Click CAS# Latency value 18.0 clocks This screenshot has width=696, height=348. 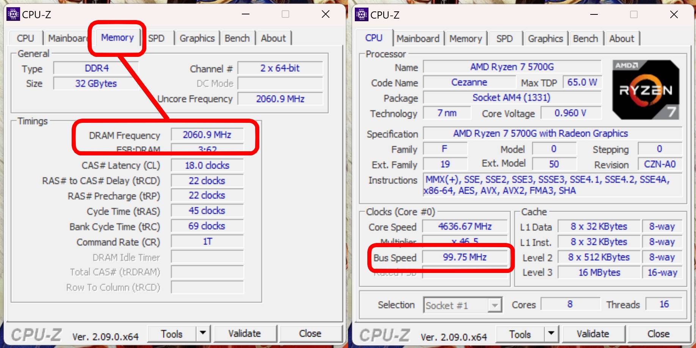click(207, 166)
